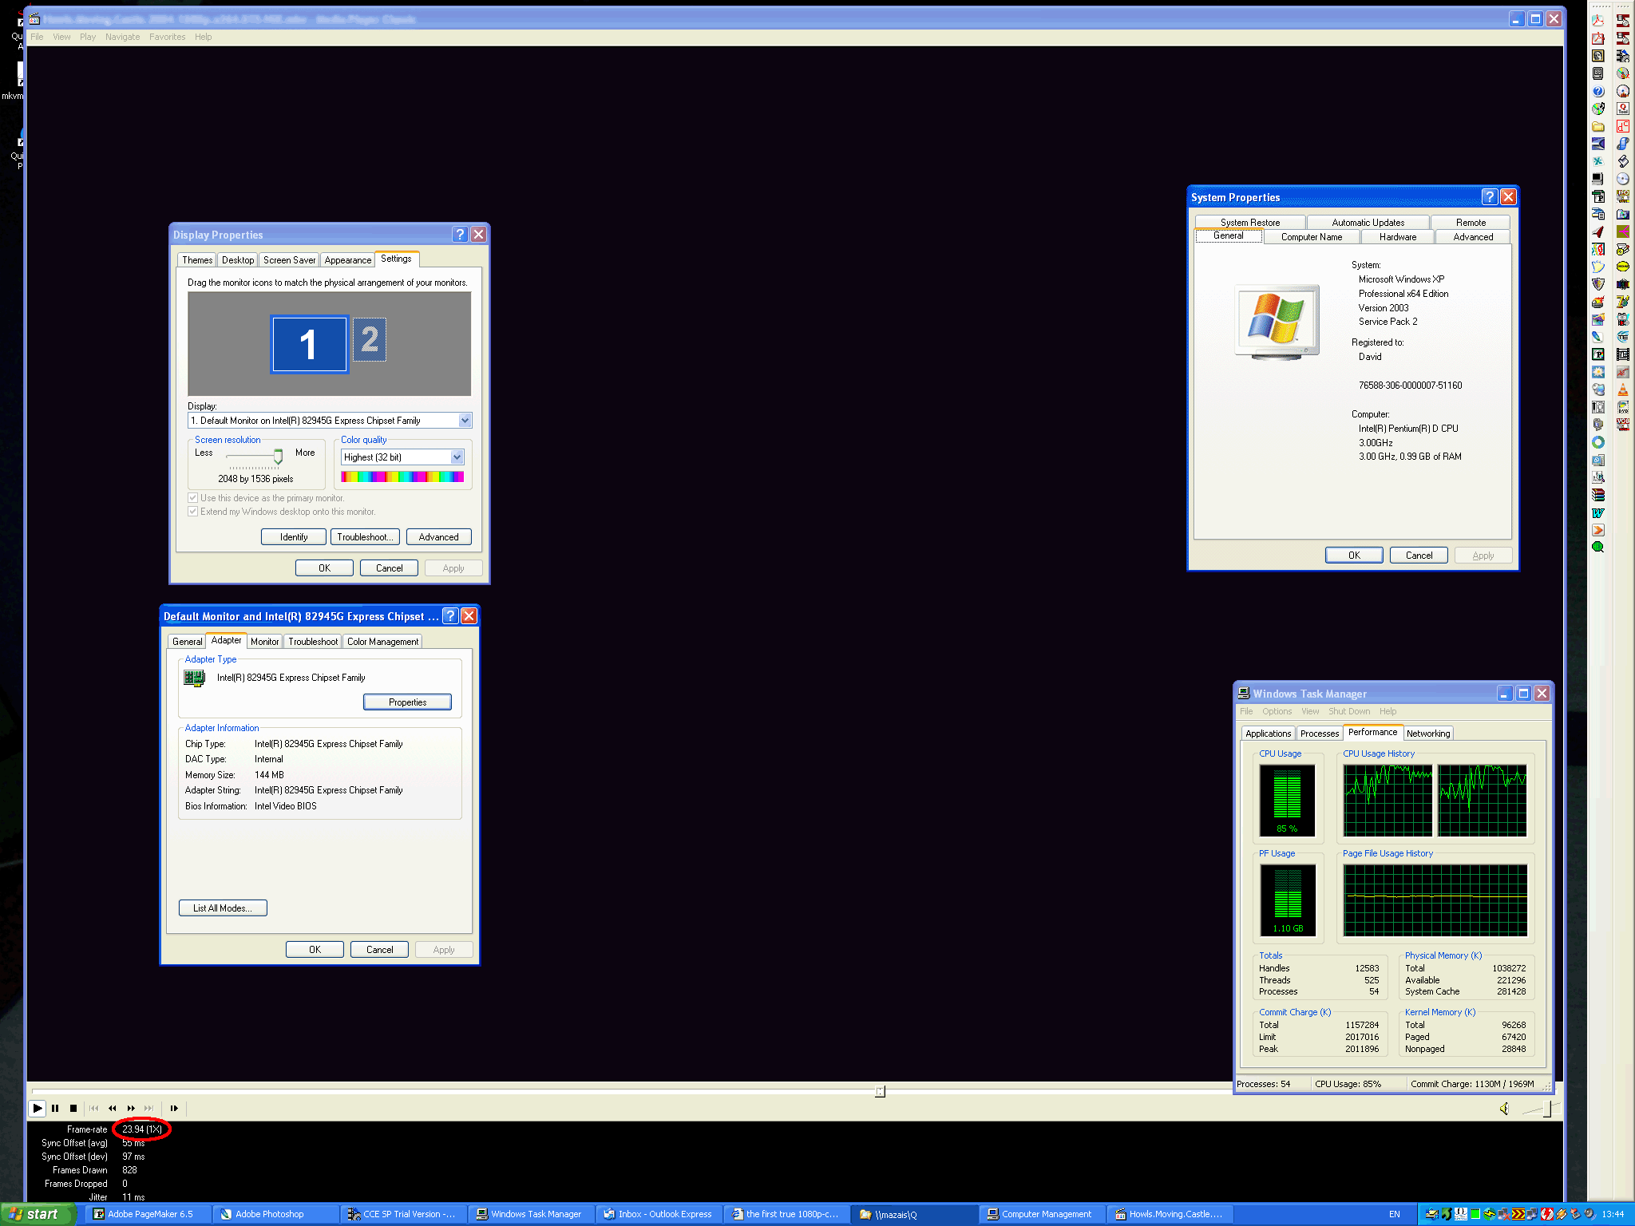Click Cancel in System Properties
1635x1226 pixels.
click(1419, 556)
